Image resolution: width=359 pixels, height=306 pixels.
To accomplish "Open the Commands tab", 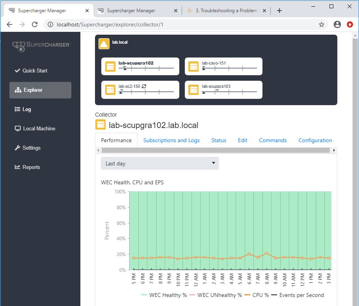I will point(273,140).
